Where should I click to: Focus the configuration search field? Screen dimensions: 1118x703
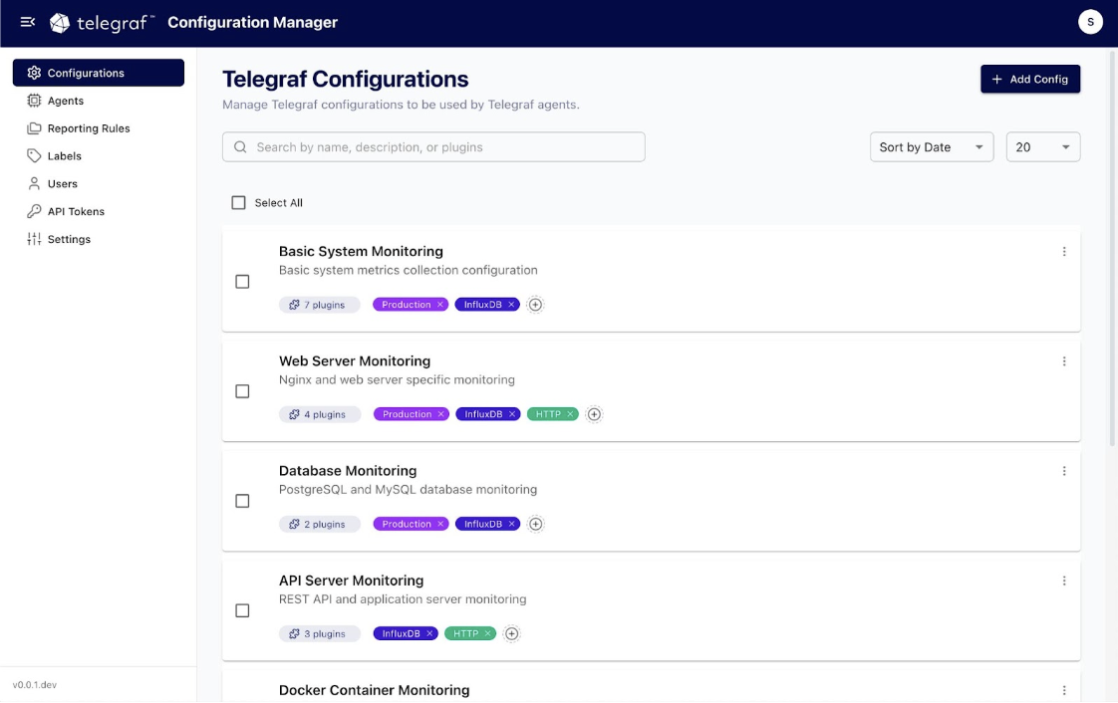click(433, 147)
